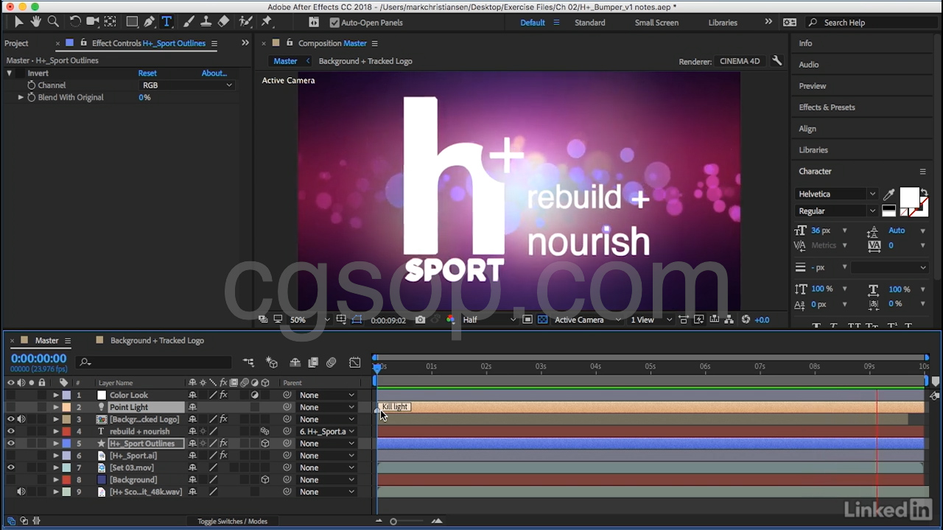
Task: Activate the Clone Stamp tool
Action: (x=206, y=22)
